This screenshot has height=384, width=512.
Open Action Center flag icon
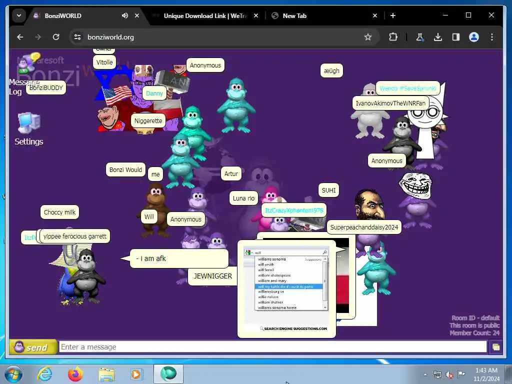[x=461, y=374]
